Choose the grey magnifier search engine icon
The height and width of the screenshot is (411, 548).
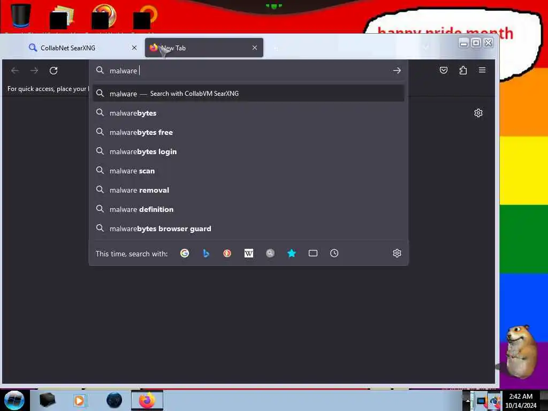[270, 253]
